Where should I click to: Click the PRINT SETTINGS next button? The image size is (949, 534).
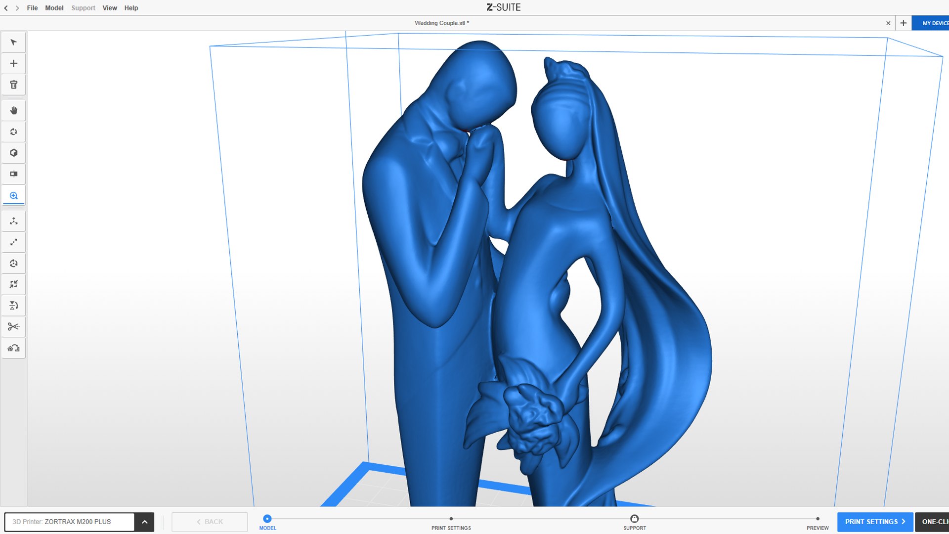(x=875, y=522)
